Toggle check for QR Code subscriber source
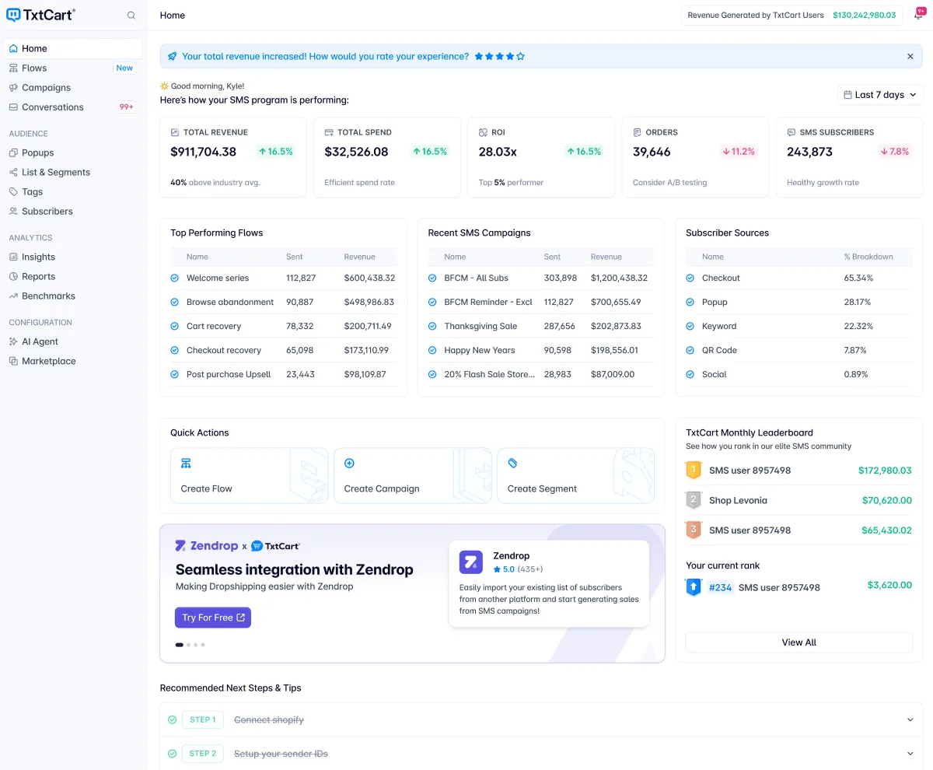Viewport: 933px width, 770px height. coord(690,350)
